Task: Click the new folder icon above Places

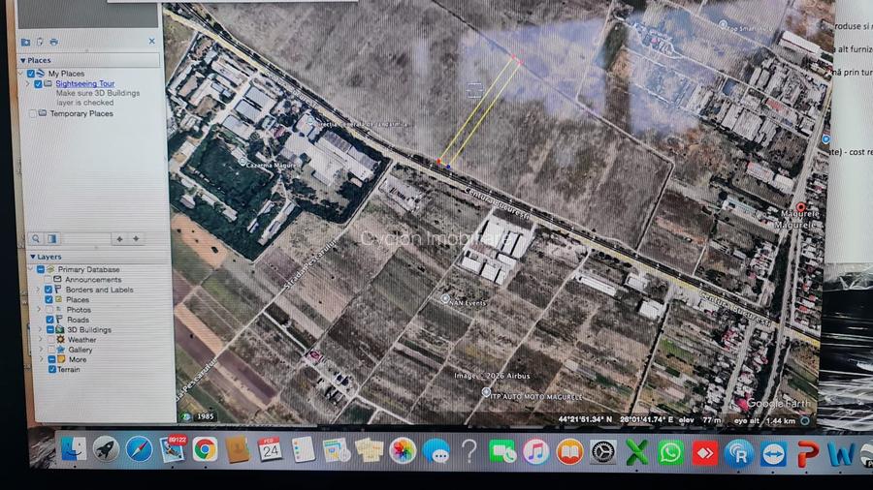Action: coord(26,42)
